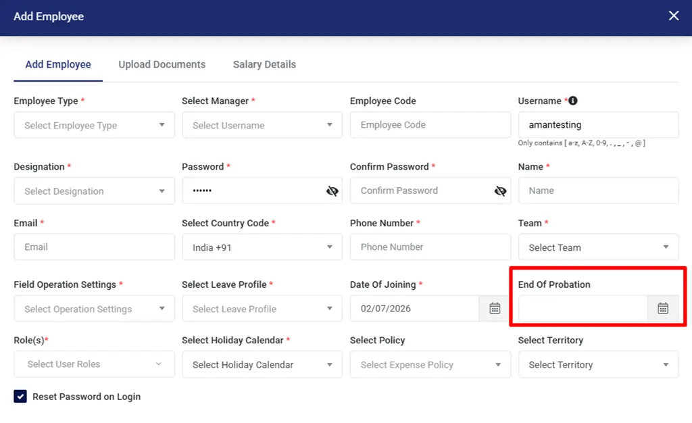Open End Of Probation calendar picker
Image resolution: width=692 pixels, height=423 pixels.
pos(663,308)
